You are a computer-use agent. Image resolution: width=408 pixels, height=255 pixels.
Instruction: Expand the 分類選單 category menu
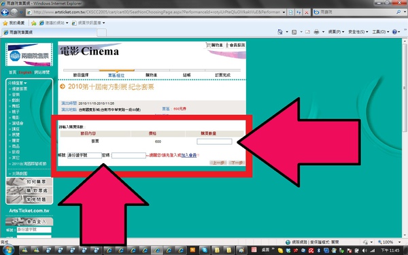pyautogui.click(x=17, y=83)
